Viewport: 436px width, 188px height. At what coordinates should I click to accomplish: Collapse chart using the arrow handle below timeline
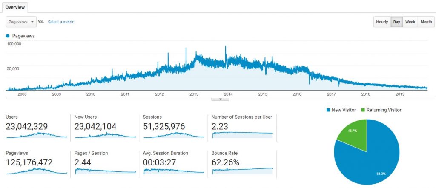pyautogui.click(x=220, y=99)
